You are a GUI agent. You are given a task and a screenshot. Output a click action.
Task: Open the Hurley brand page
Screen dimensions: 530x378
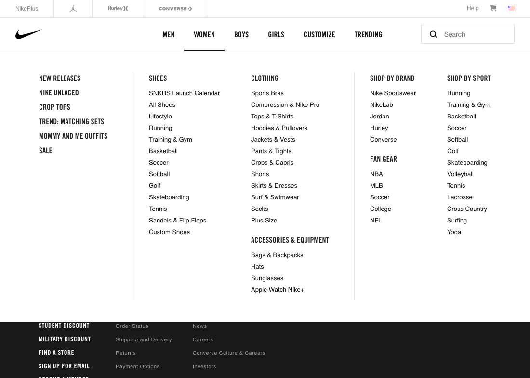[x=118, y=8]
